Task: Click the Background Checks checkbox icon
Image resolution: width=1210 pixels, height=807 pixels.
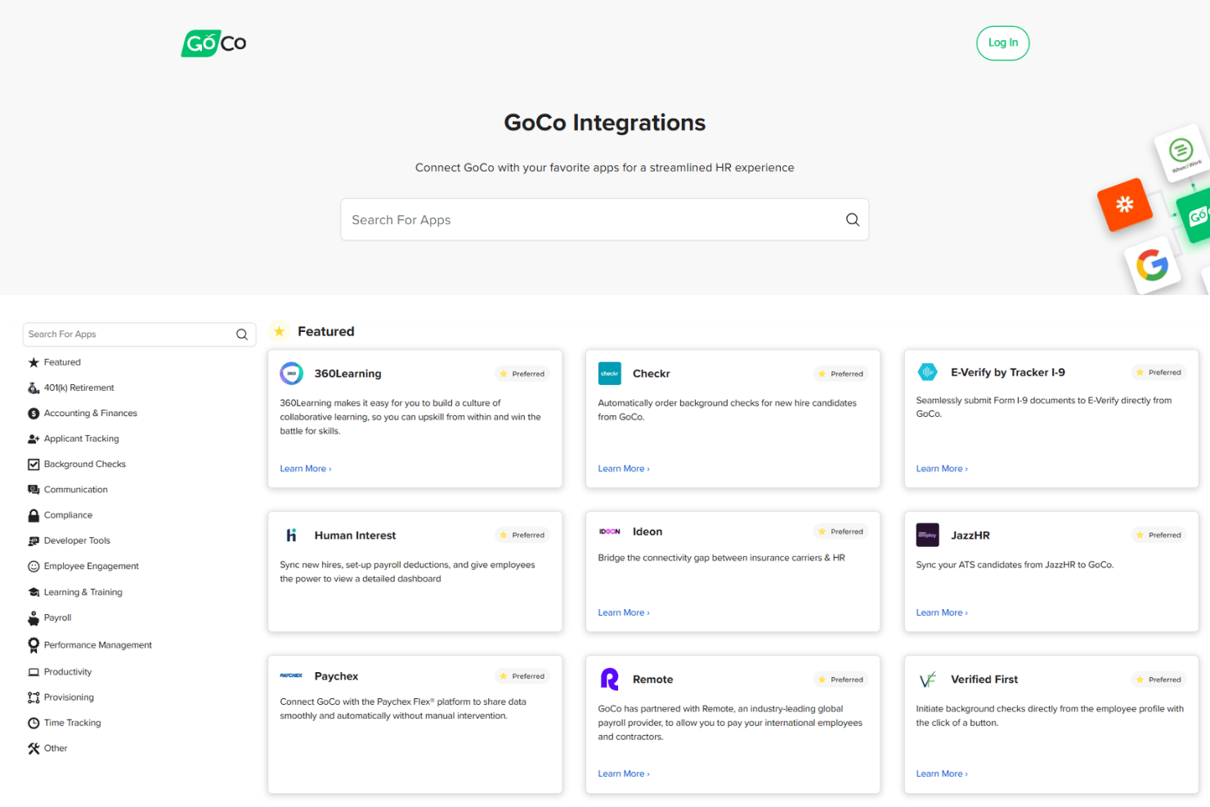Action: click(x=34, y=464)
